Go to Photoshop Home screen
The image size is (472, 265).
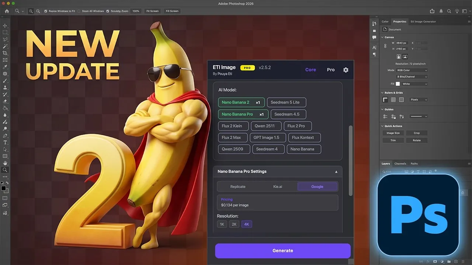pyautogui.click(x=7, y=11)
